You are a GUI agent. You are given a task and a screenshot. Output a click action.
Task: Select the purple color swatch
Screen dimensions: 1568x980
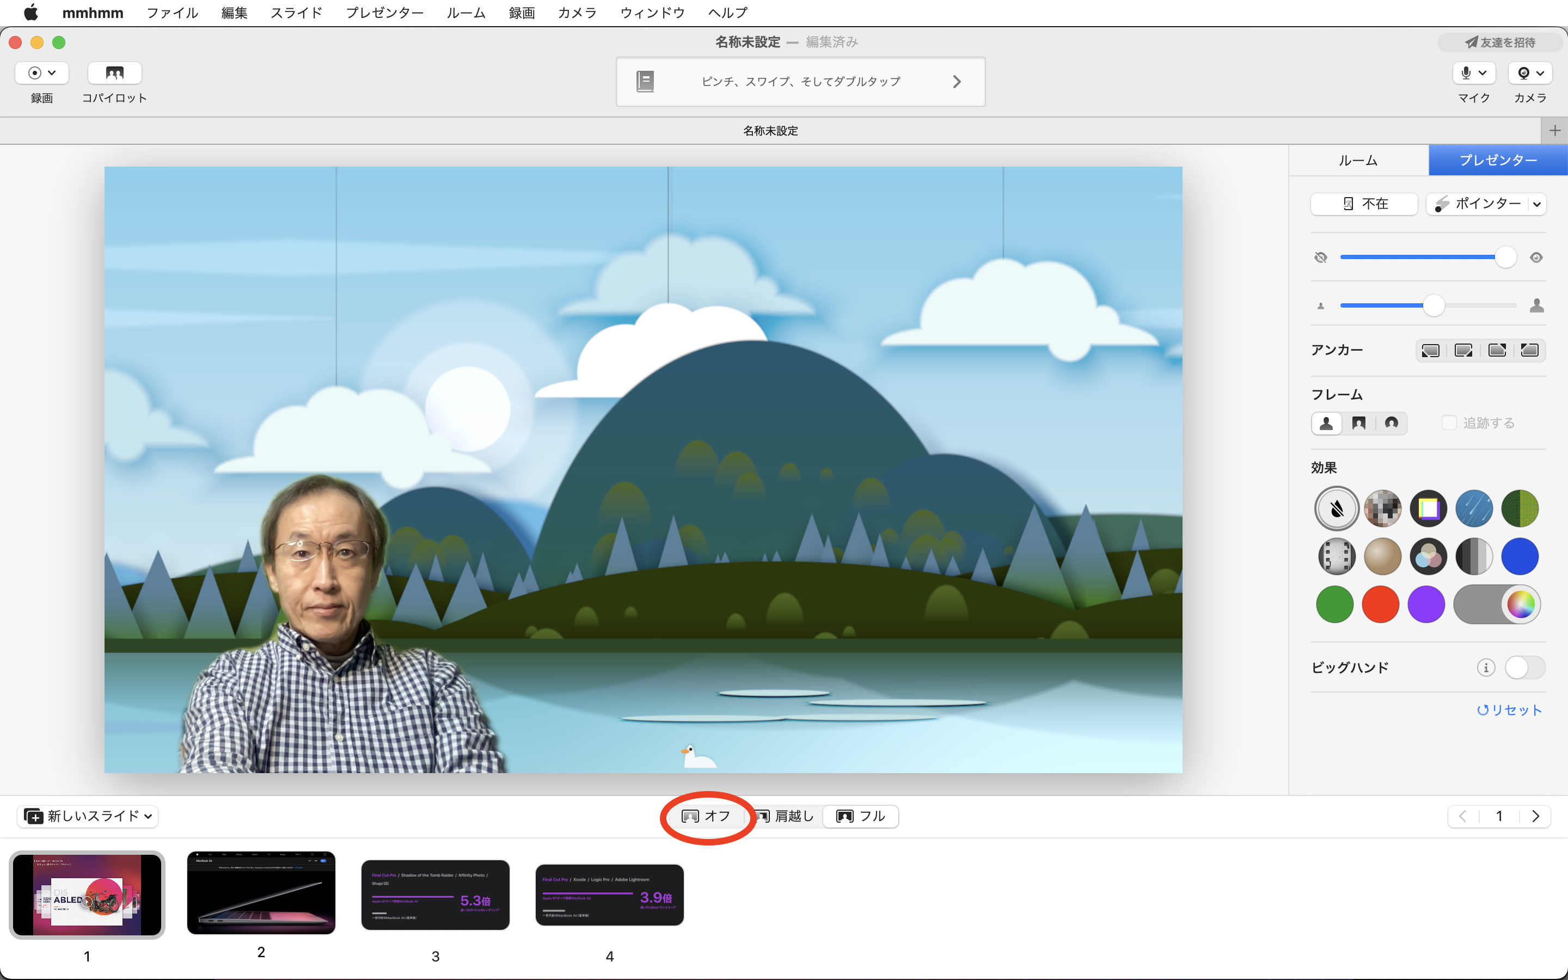(x=1426, y=605)
